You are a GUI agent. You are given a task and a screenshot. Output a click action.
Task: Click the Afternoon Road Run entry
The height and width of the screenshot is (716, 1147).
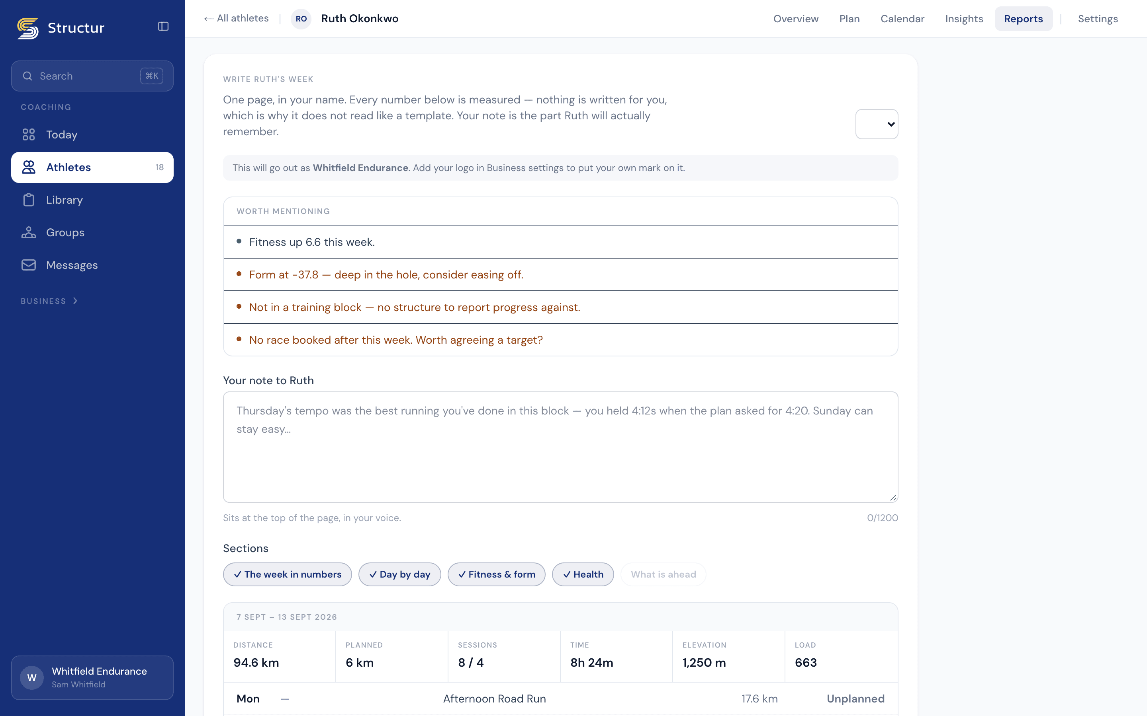coord(494,699)
